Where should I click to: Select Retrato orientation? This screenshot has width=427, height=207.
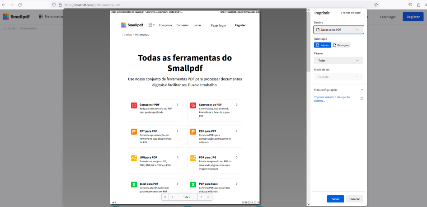tap(323, 45)
